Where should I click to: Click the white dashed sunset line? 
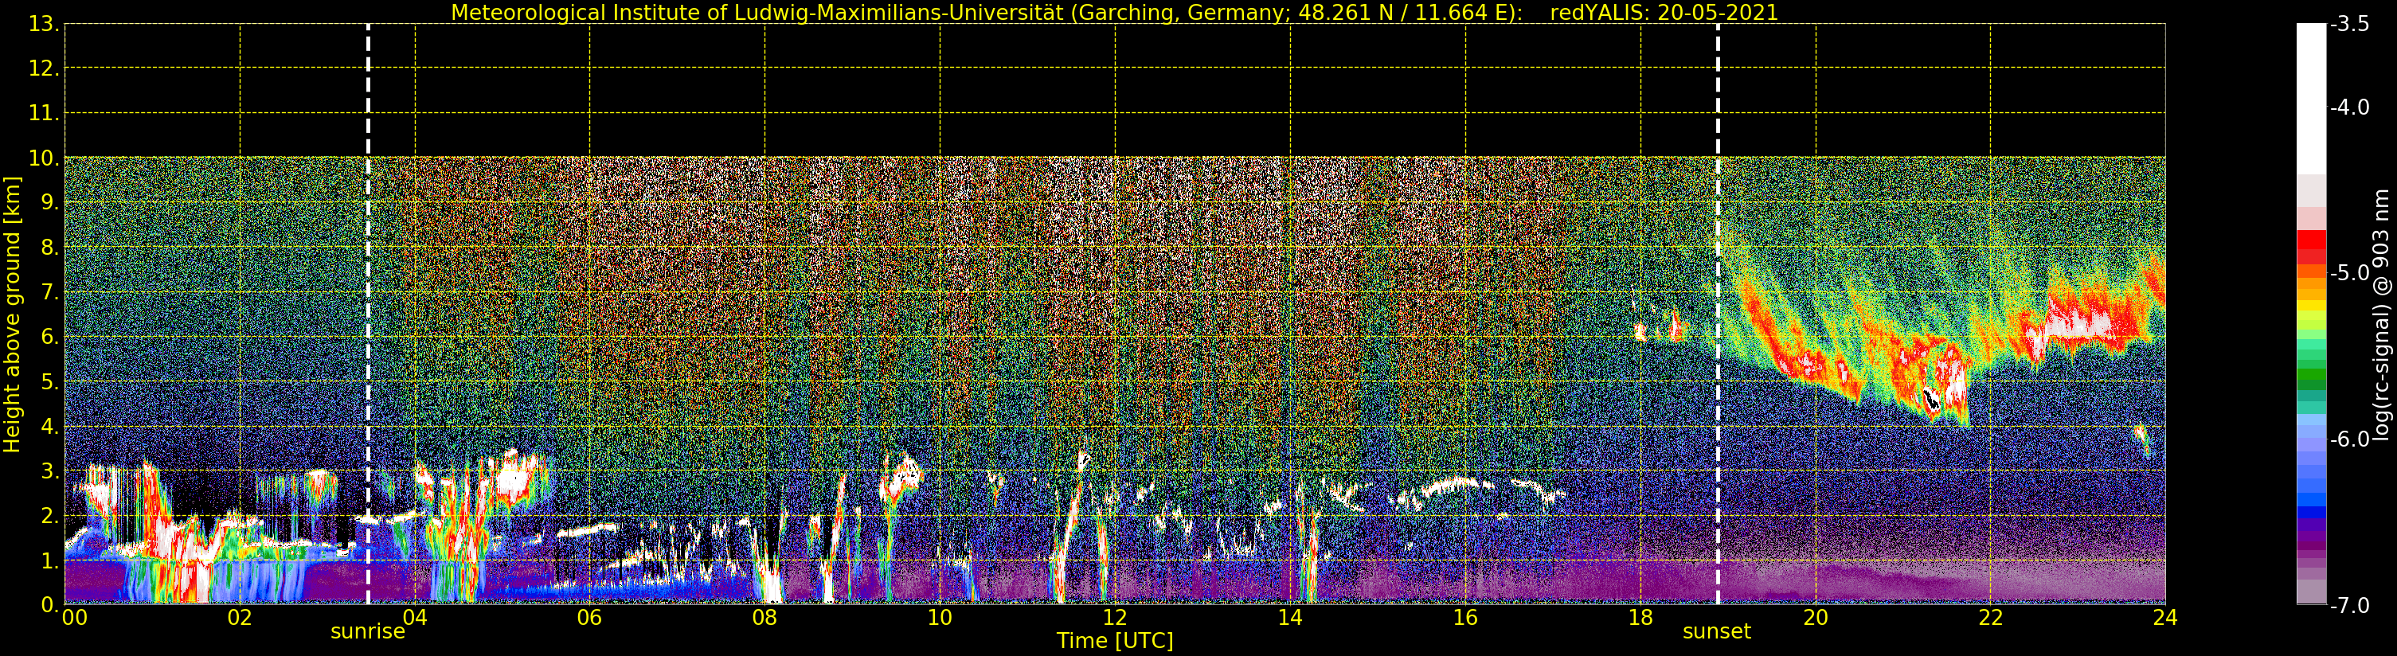1718,314
